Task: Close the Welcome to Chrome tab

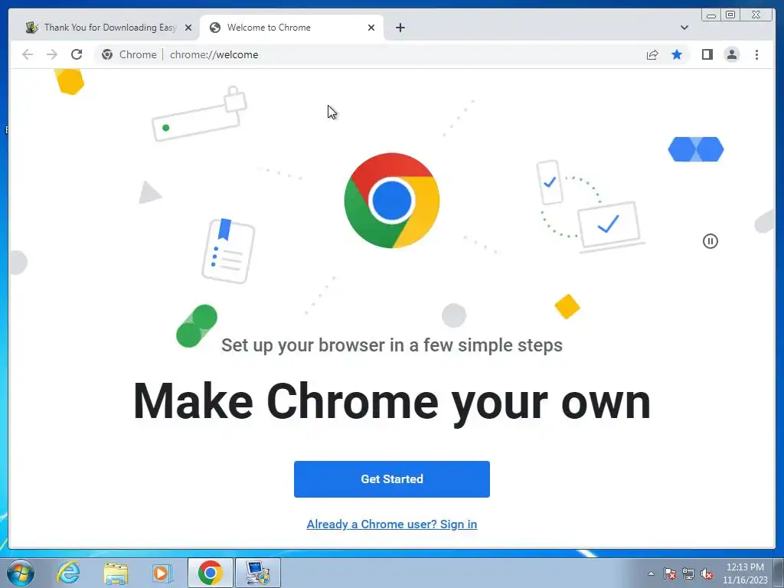Action: tap(371, 28)
